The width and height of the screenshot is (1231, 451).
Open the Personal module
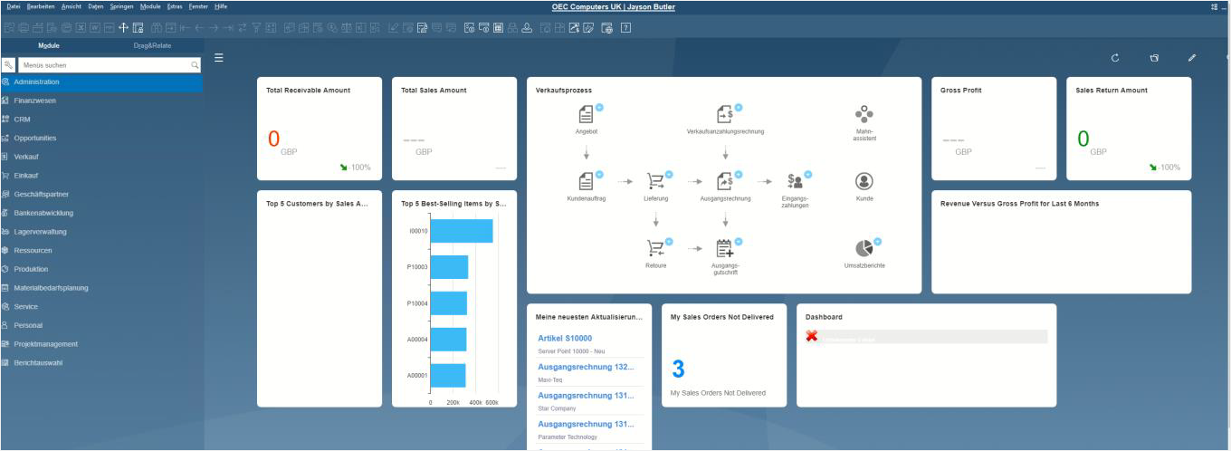101,325
